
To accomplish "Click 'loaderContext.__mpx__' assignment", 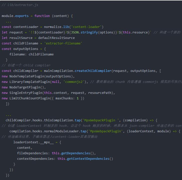I will point(33,142).
